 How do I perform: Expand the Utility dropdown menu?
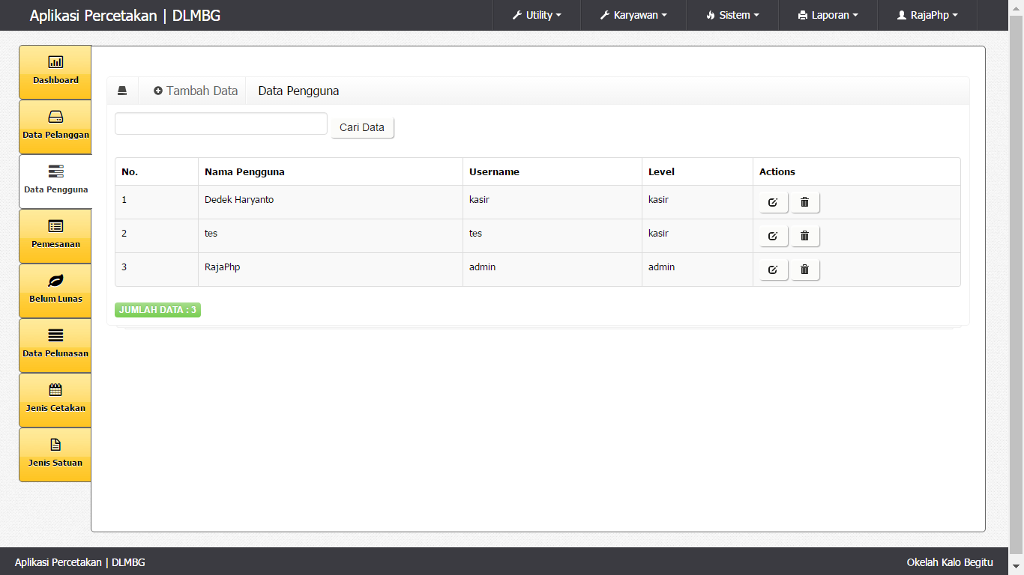(x=537, y=15)
